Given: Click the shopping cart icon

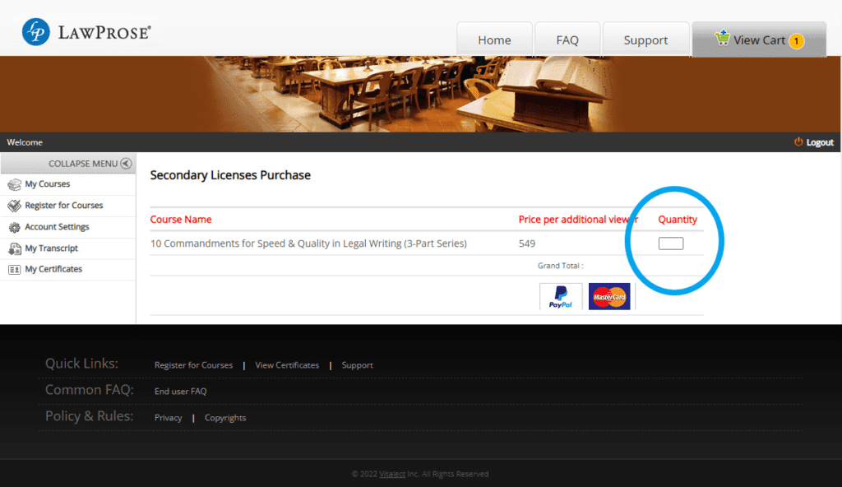Looking at the screenshot, I should (722, 38).
